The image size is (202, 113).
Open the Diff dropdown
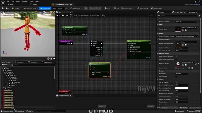(107, 8)
